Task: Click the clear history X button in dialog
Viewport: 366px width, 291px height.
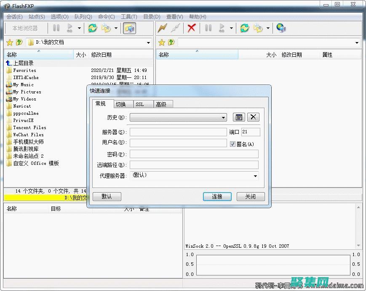Action: pyautogui.click(x=253, y=117)
